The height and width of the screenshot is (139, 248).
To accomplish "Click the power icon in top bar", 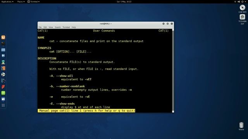I will [x=242, y=2].
